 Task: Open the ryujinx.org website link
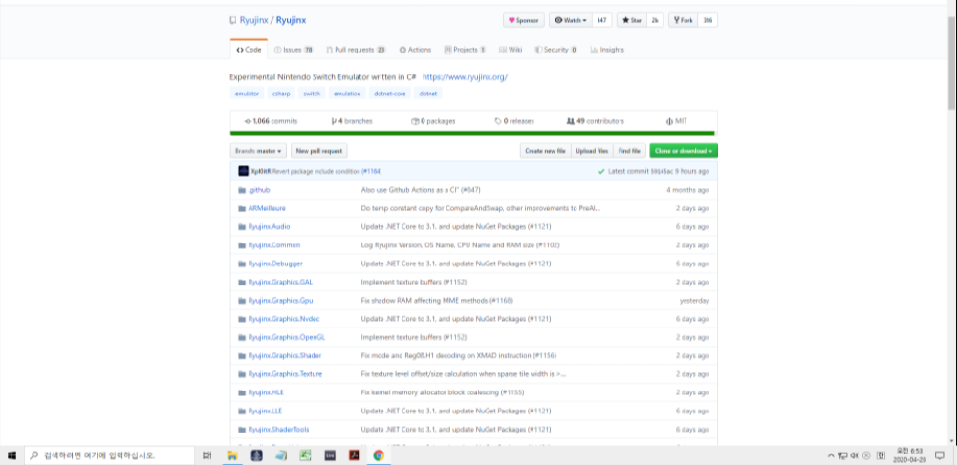pos(465,77)
